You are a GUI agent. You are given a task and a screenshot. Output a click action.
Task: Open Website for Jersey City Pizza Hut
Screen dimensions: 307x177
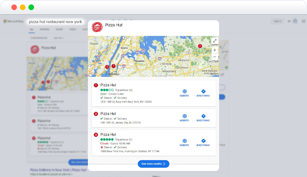[x=184, y=118]
